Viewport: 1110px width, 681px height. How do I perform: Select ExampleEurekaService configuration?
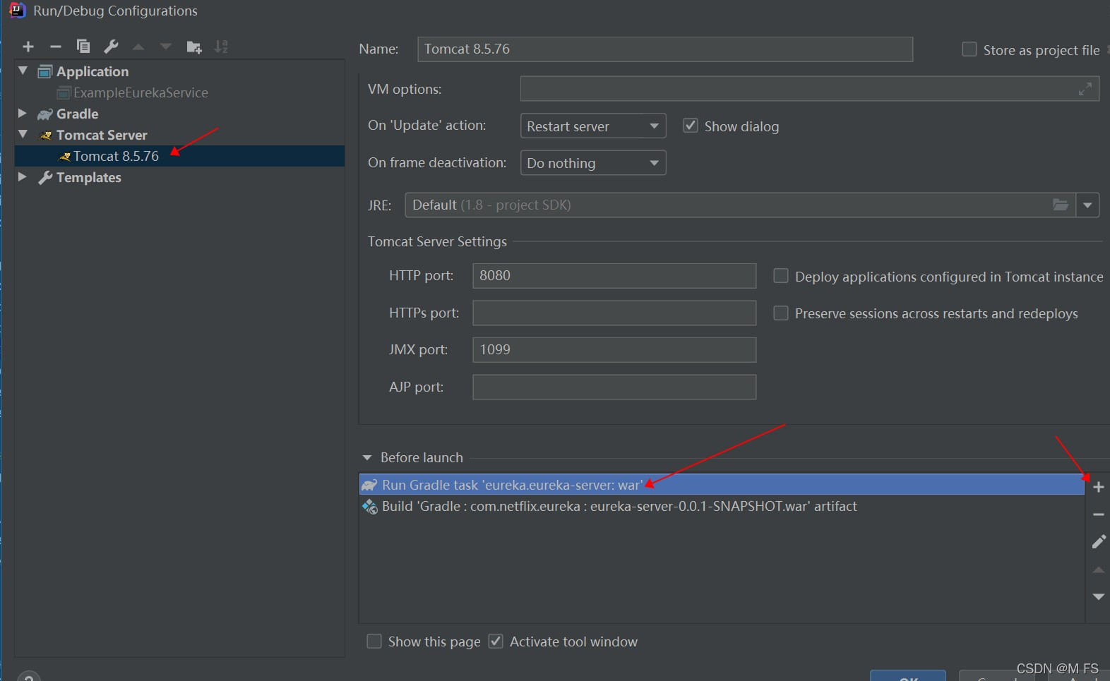[141, 92]
